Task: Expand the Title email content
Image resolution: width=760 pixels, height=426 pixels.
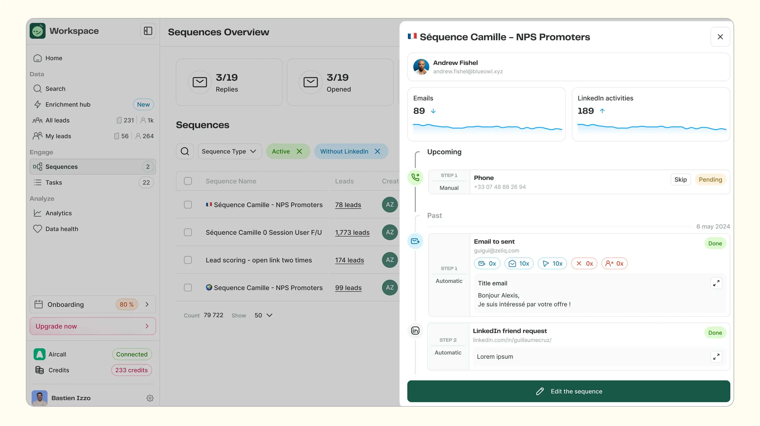Action: click(x=716, y=283)
